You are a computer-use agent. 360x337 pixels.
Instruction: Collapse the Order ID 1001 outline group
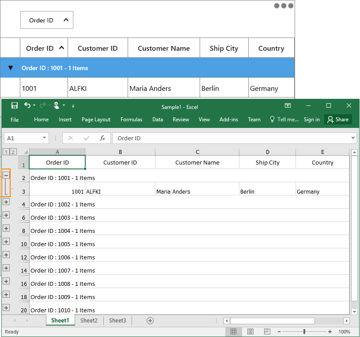pos(6,176)
